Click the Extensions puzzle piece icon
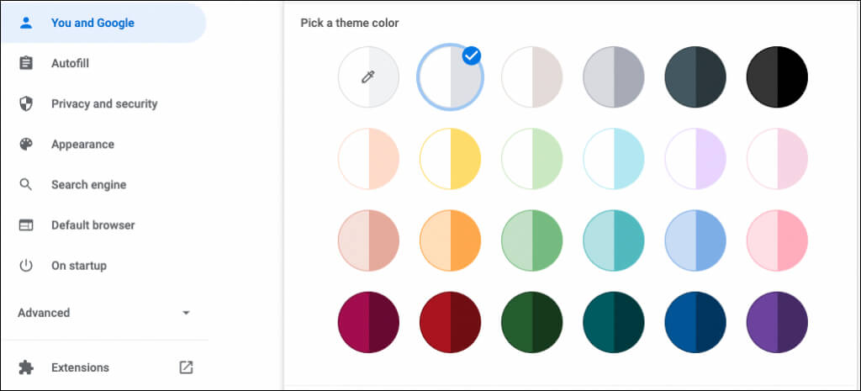 tap(26, 367)
